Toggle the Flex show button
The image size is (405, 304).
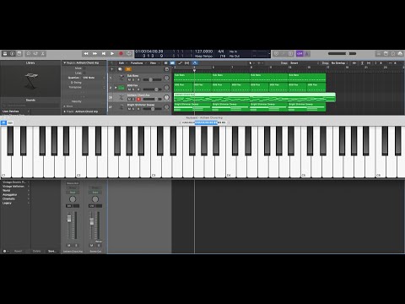pos(186,63)
